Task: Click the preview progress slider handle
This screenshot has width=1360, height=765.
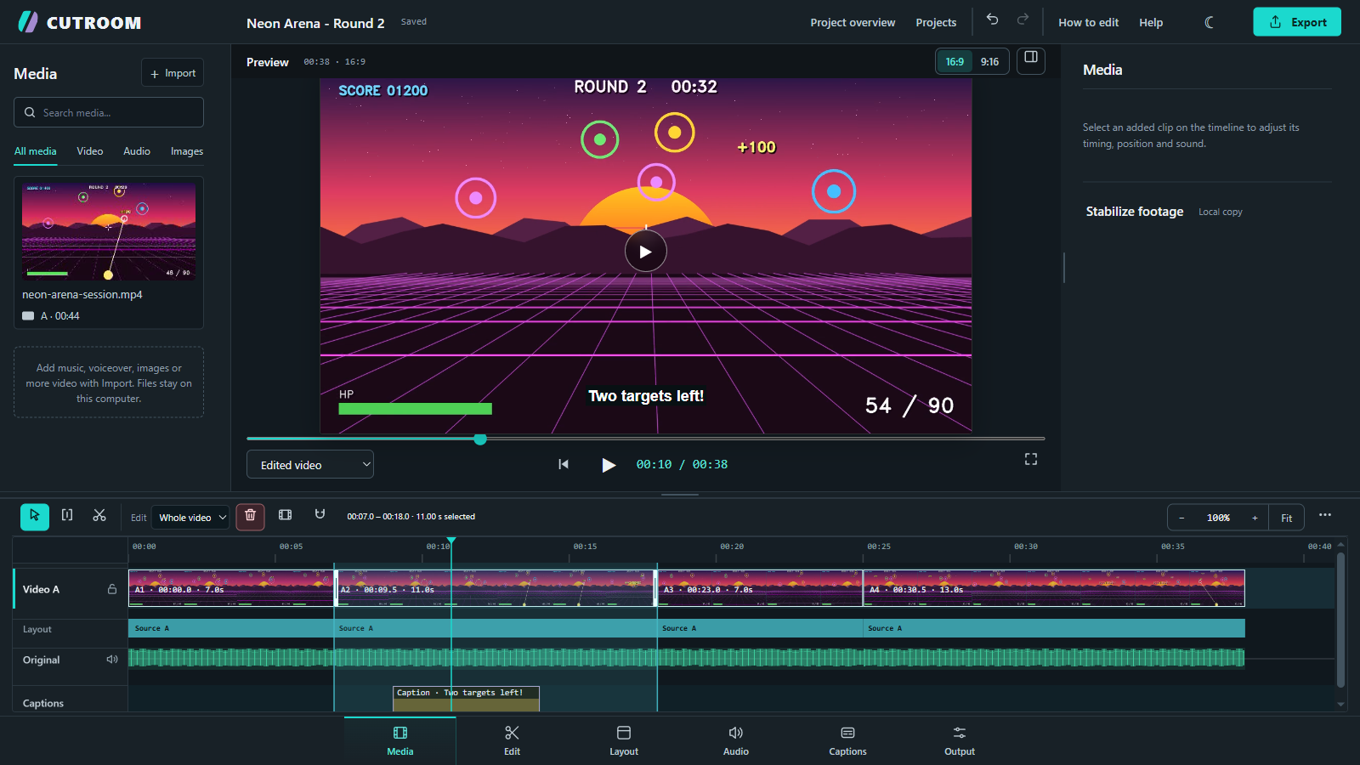Action: 480,439
